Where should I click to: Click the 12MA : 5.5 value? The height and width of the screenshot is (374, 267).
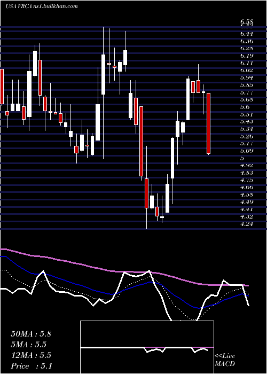coord(31,355)
